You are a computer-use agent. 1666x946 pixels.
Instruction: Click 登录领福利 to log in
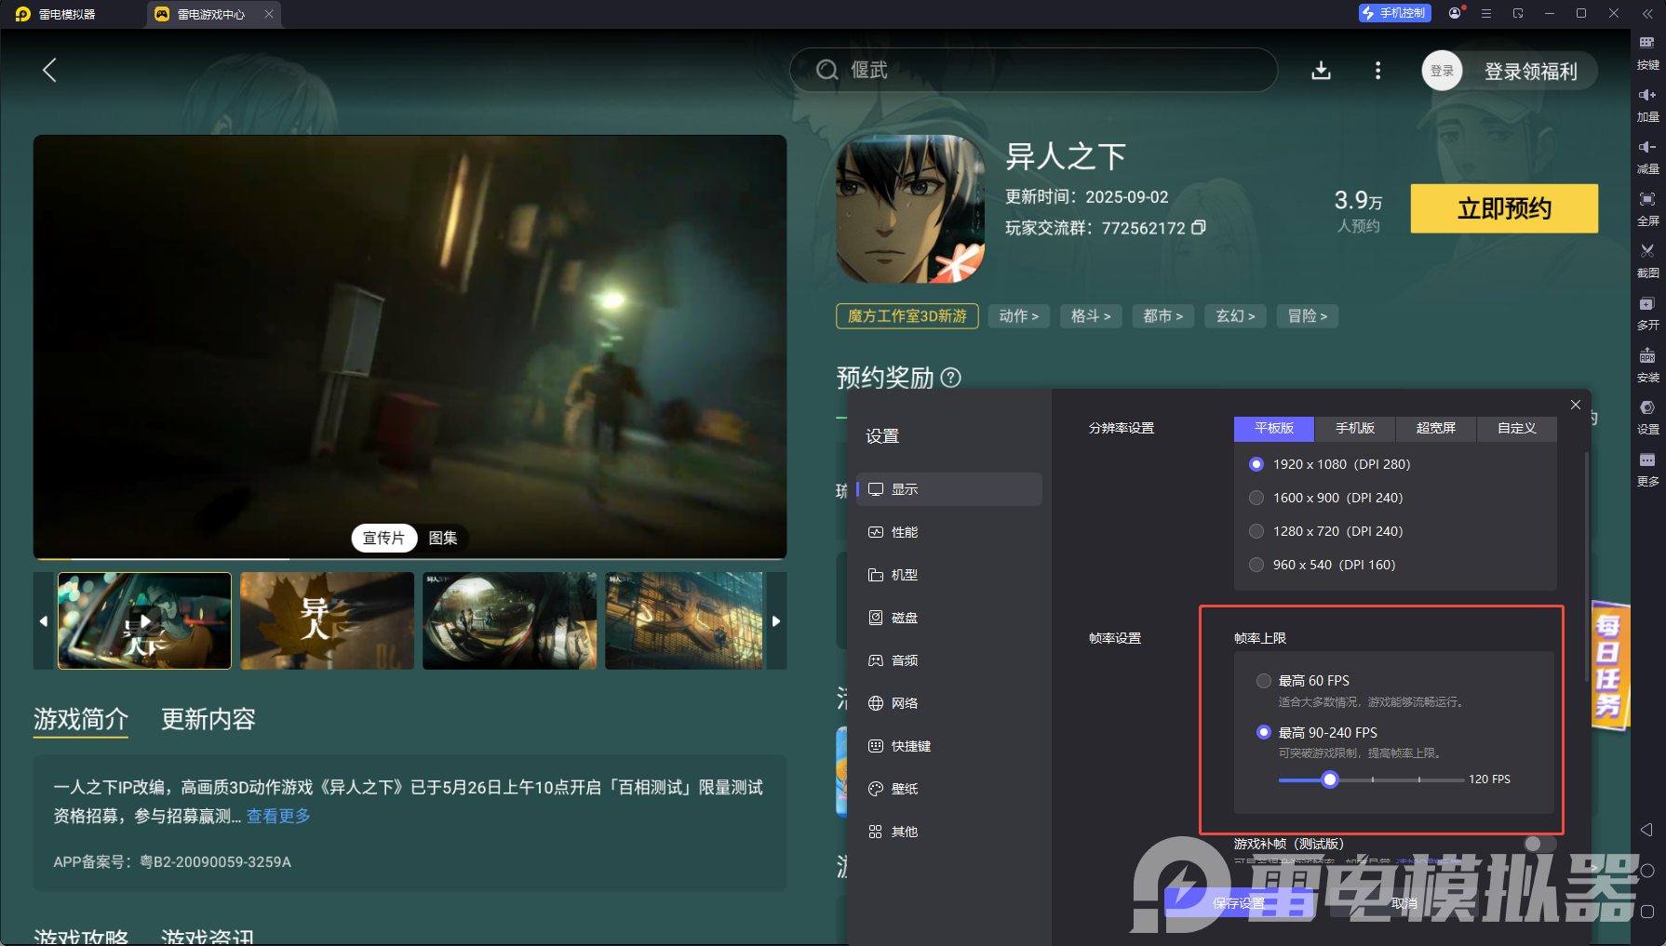point(1530,72)
